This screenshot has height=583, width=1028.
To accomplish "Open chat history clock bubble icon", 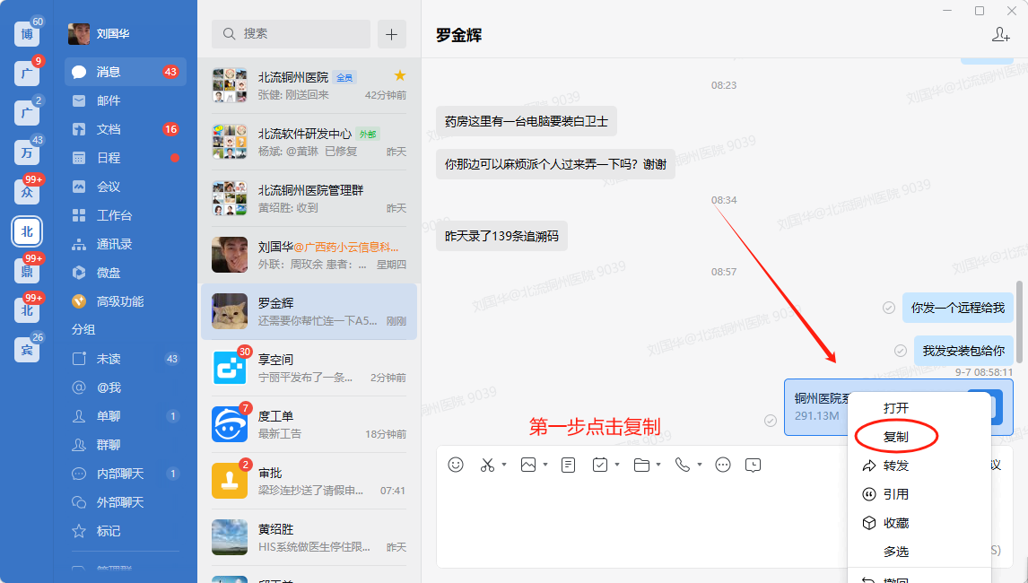I will [754, 465].
